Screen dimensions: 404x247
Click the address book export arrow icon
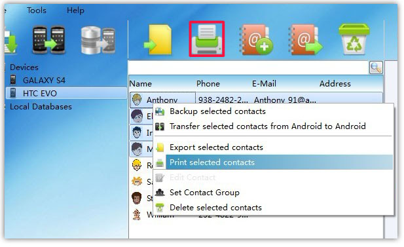click(x=305, y=39)
